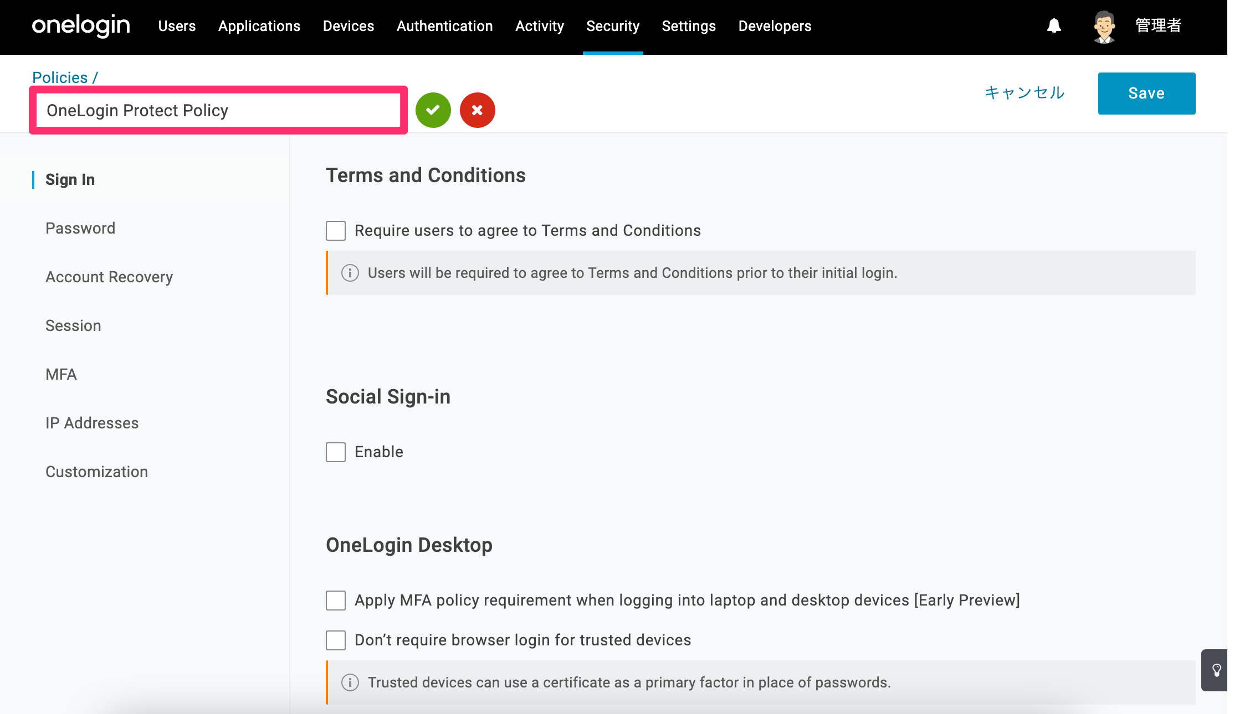Click the Terms and Conditions heading
Viewport: 1250px width, 714px height.
[x=426, y=175]
